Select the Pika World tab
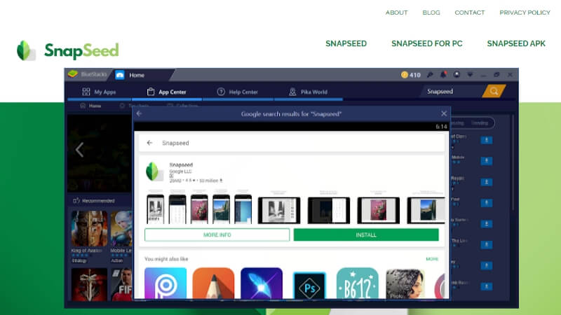561x315 pixels. click(x=308, y=92)
